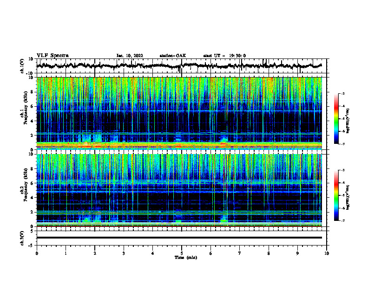Click the "-3" label on ch.2 colorbar

[x=343, y=170]
